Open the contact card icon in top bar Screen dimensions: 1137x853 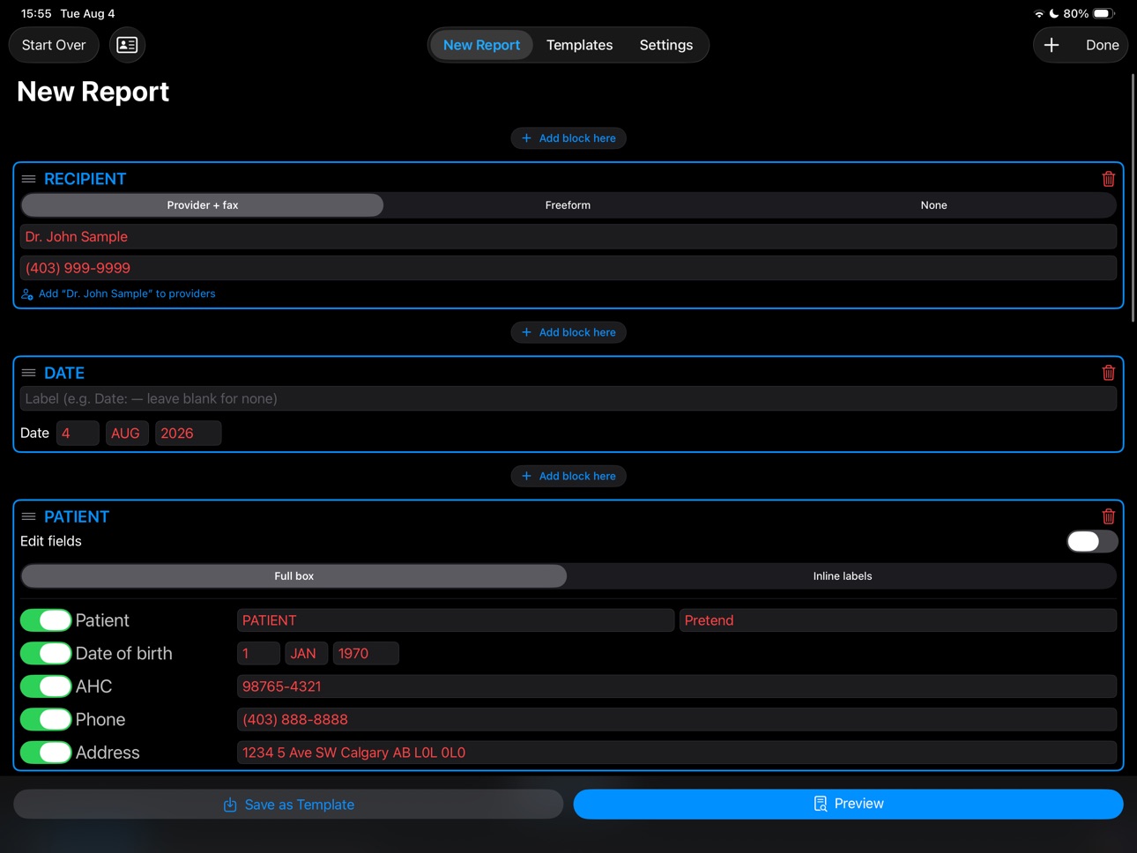pos(127,45)
